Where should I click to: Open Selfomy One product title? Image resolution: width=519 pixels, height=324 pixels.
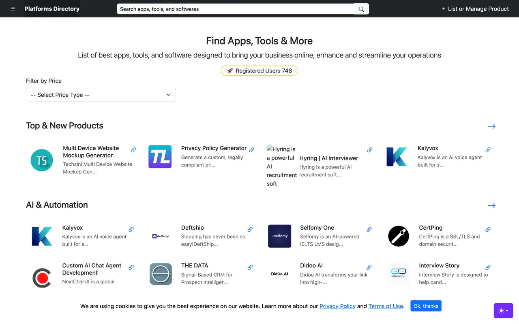click(317, 228)
